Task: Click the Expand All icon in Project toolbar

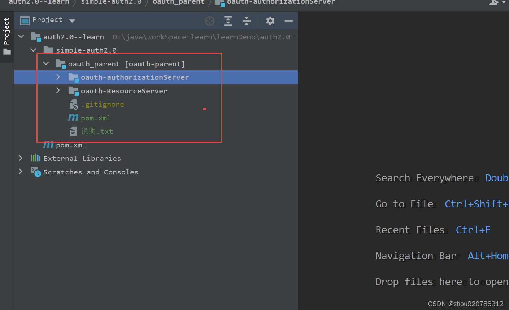Action: point(228,21)
